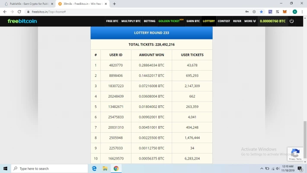Click the browser back arrow
Screen dimensions: 307x173
pyautogui.click(x=5, y=12)
